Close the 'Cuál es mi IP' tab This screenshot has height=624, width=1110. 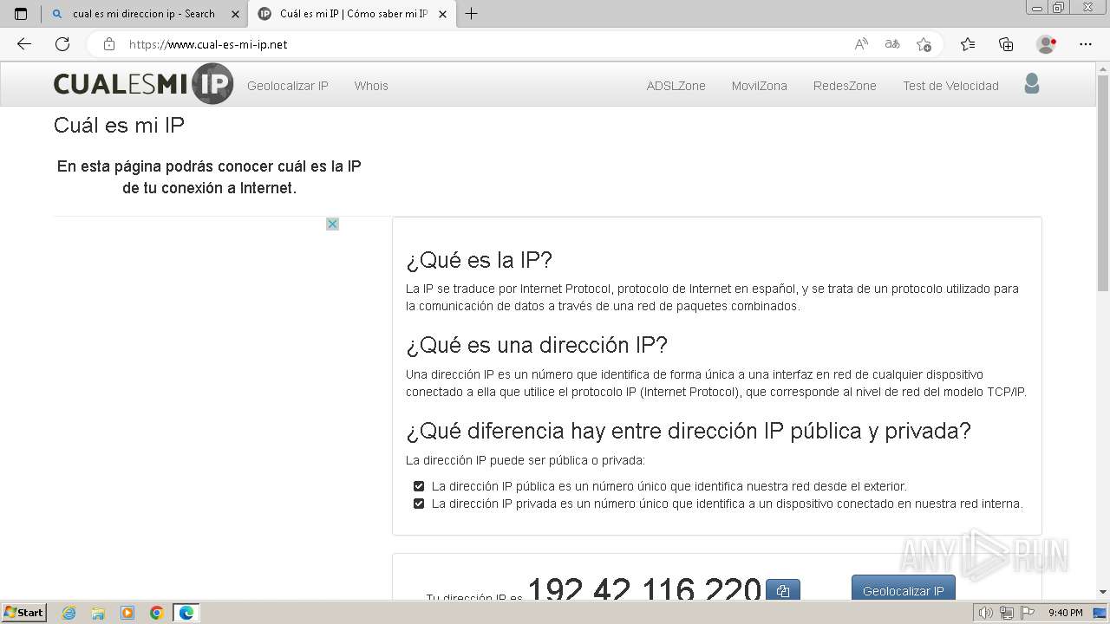[442, 14]
